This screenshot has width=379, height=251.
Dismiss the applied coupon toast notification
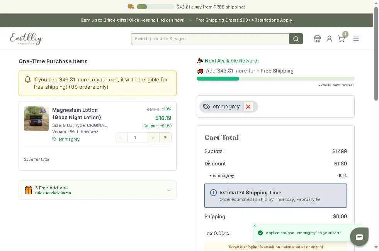pyautogui.click(x=255, y=226)
